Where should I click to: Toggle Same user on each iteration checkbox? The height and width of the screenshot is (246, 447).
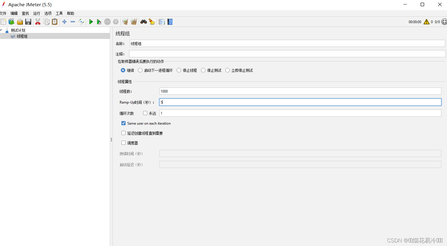click(123, 123)
